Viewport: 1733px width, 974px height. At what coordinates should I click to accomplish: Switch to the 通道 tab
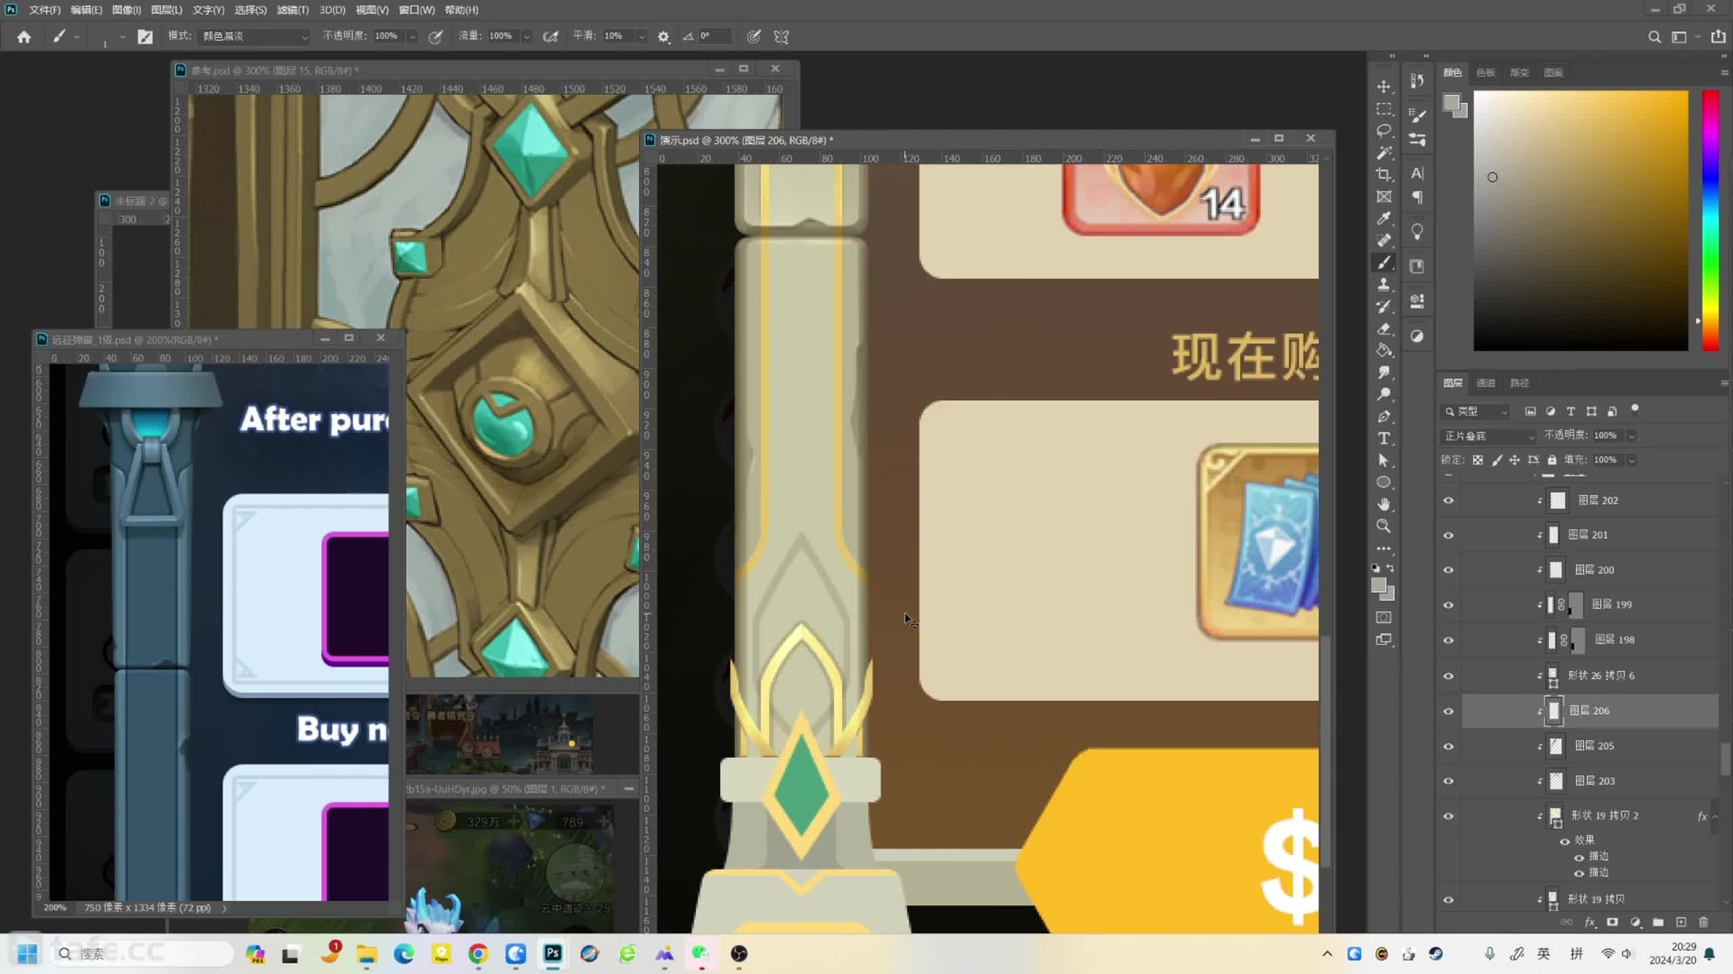(x=1485, y=383)
